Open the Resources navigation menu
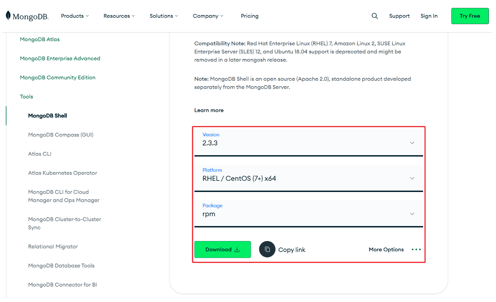This screenshot has width=496, height=302. tap(119, 16)
